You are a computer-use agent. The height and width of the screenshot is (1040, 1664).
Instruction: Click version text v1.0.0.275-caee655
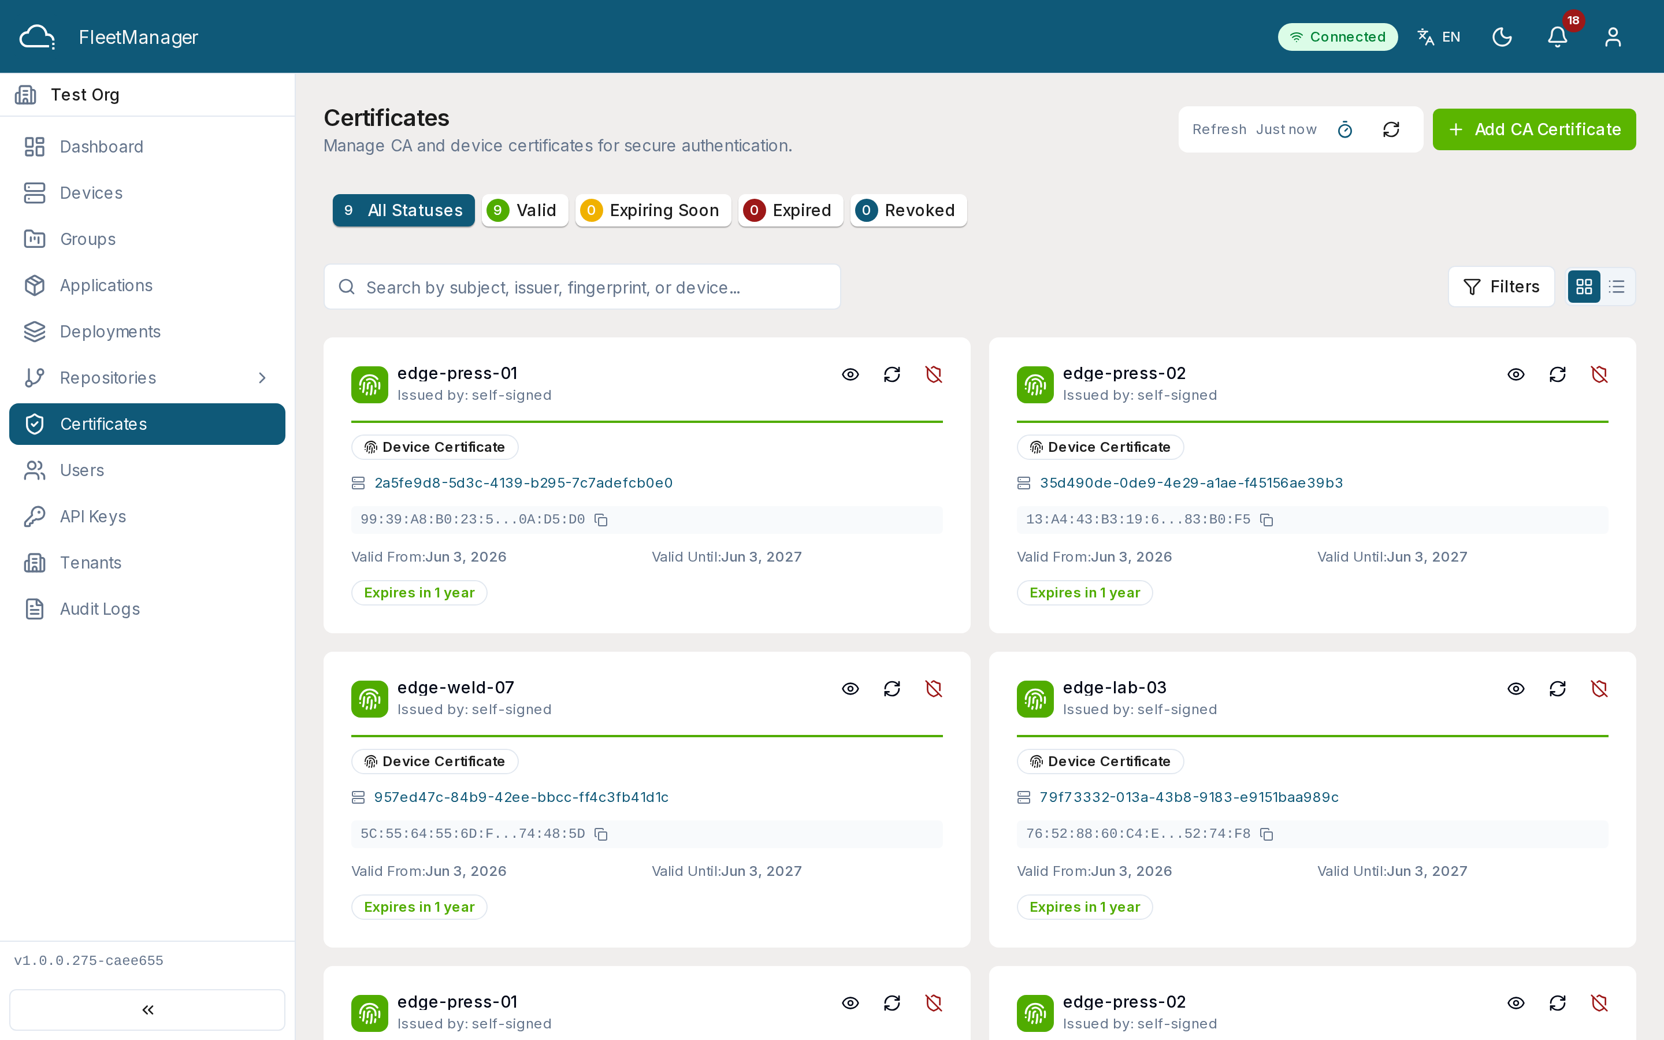tap(89, 961)
